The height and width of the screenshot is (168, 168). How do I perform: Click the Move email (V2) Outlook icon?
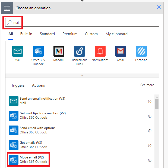point(14,160)
